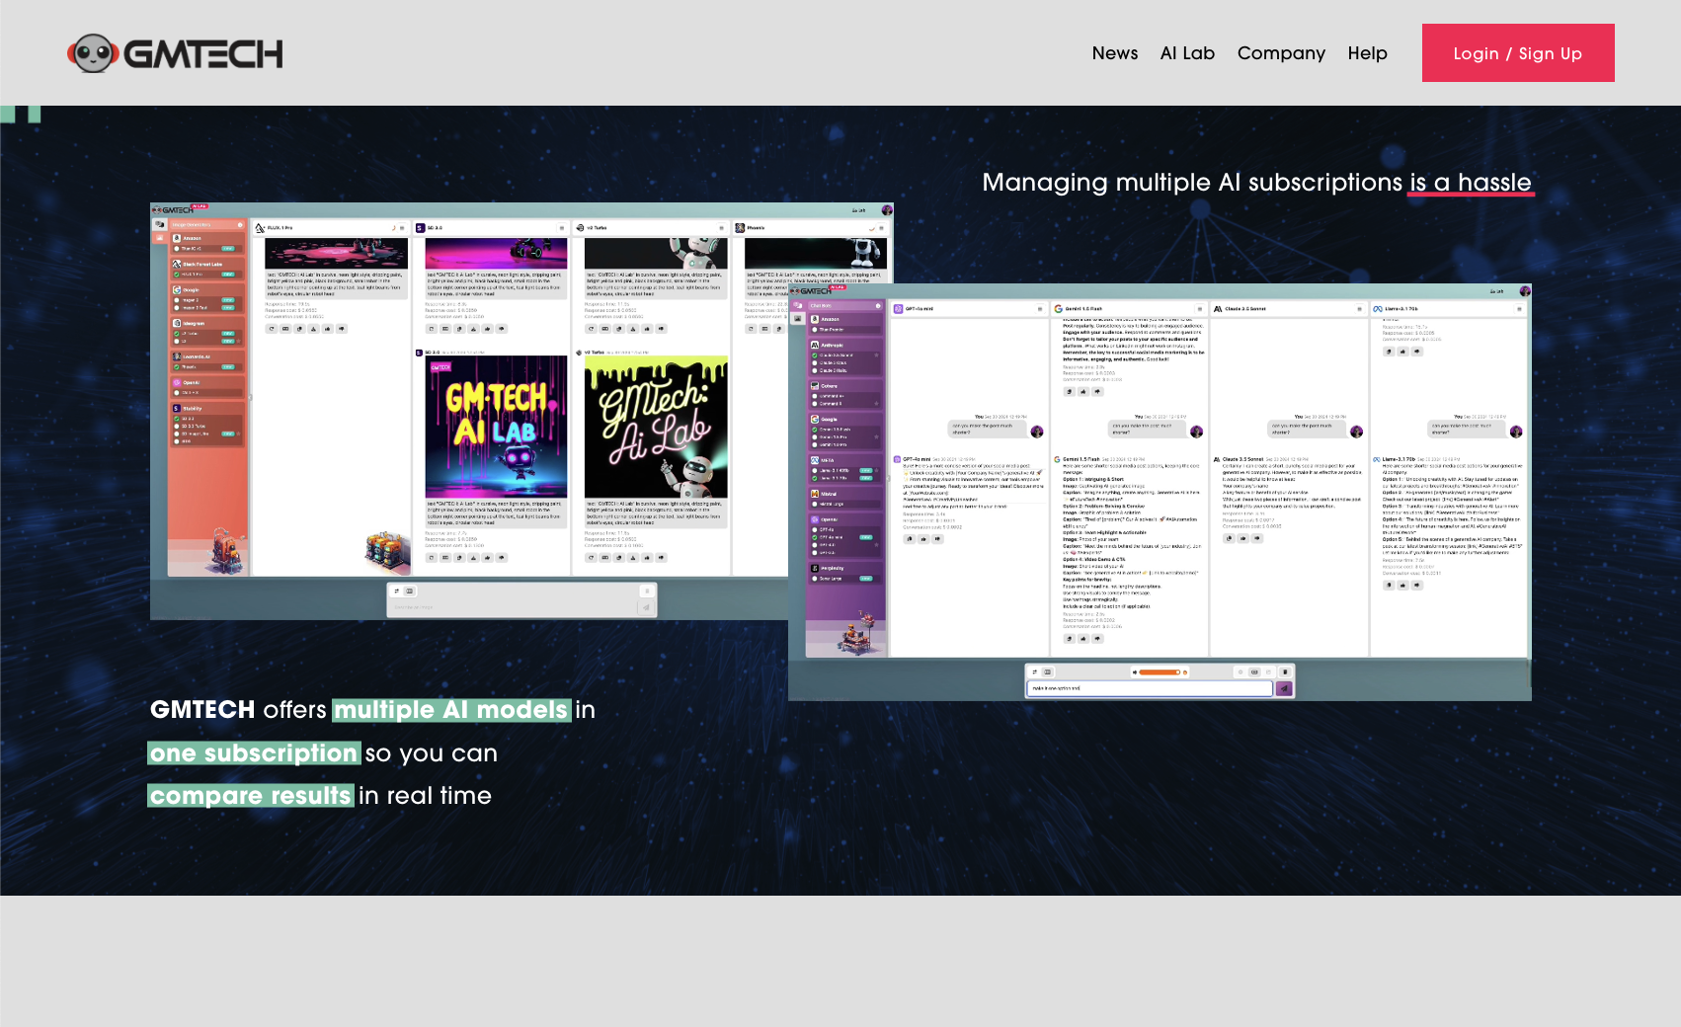The height and width of the screenshot is (1027, 1681).
Task: Open the News menu item
Action: pyautogui.click(x=1114, y=53)
